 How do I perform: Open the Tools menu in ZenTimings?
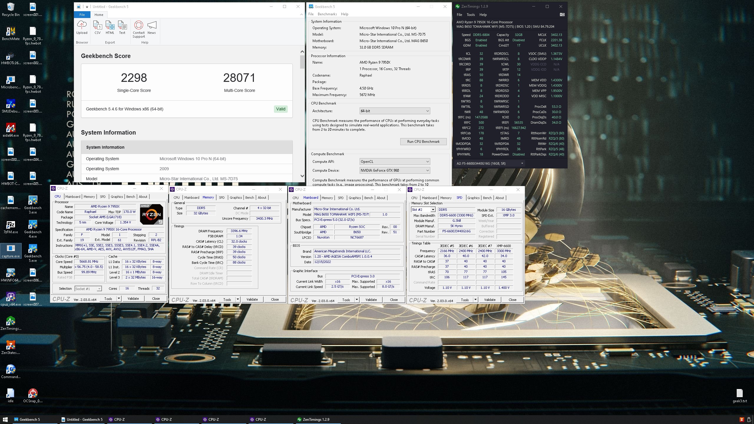pos(470,14)
